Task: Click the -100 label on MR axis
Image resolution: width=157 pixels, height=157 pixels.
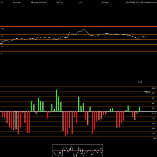Action: [x=154, y=138]
